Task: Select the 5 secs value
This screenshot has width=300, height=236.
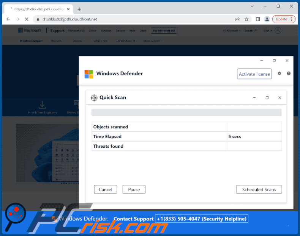Action: [x=235, y=137]
